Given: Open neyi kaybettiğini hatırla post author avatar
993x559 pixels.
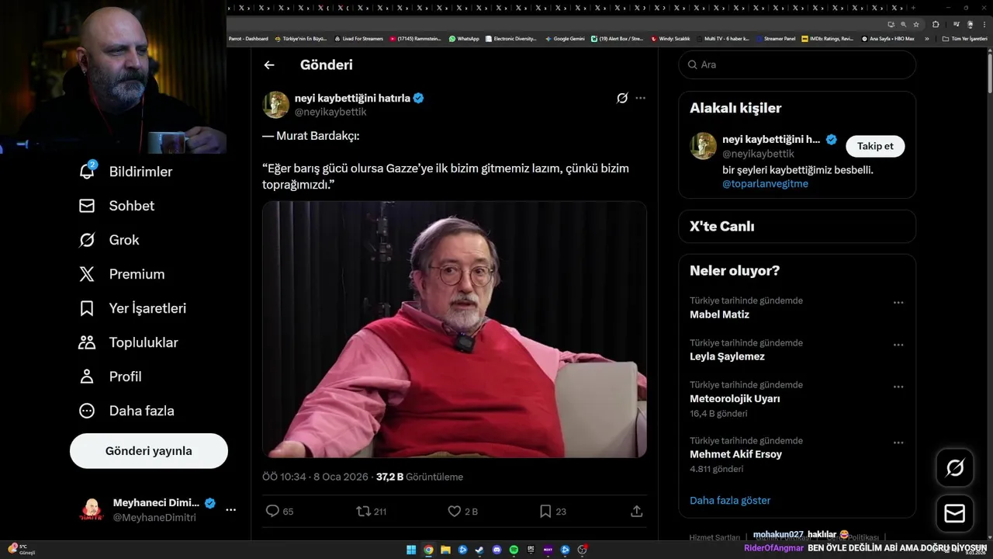Looking at the screenshot, I should [275, 105].
